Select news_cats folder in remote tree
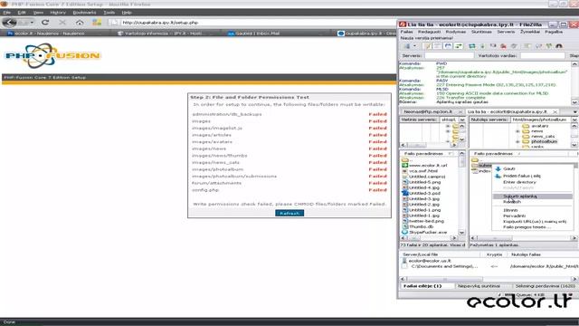The height and width of the screenshot is (326, 579). click(x=543, y=137)
